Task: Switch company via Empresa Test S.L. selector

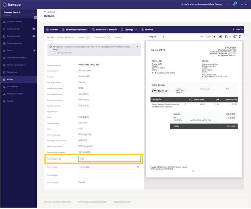Action: tap(19, 13)
